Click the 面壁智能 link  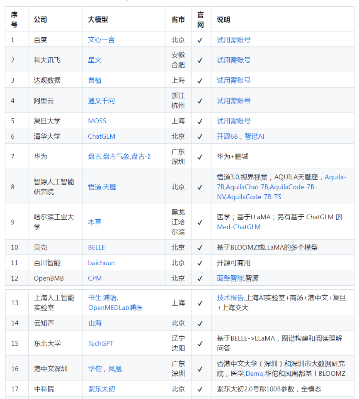(x=230, y=278)
